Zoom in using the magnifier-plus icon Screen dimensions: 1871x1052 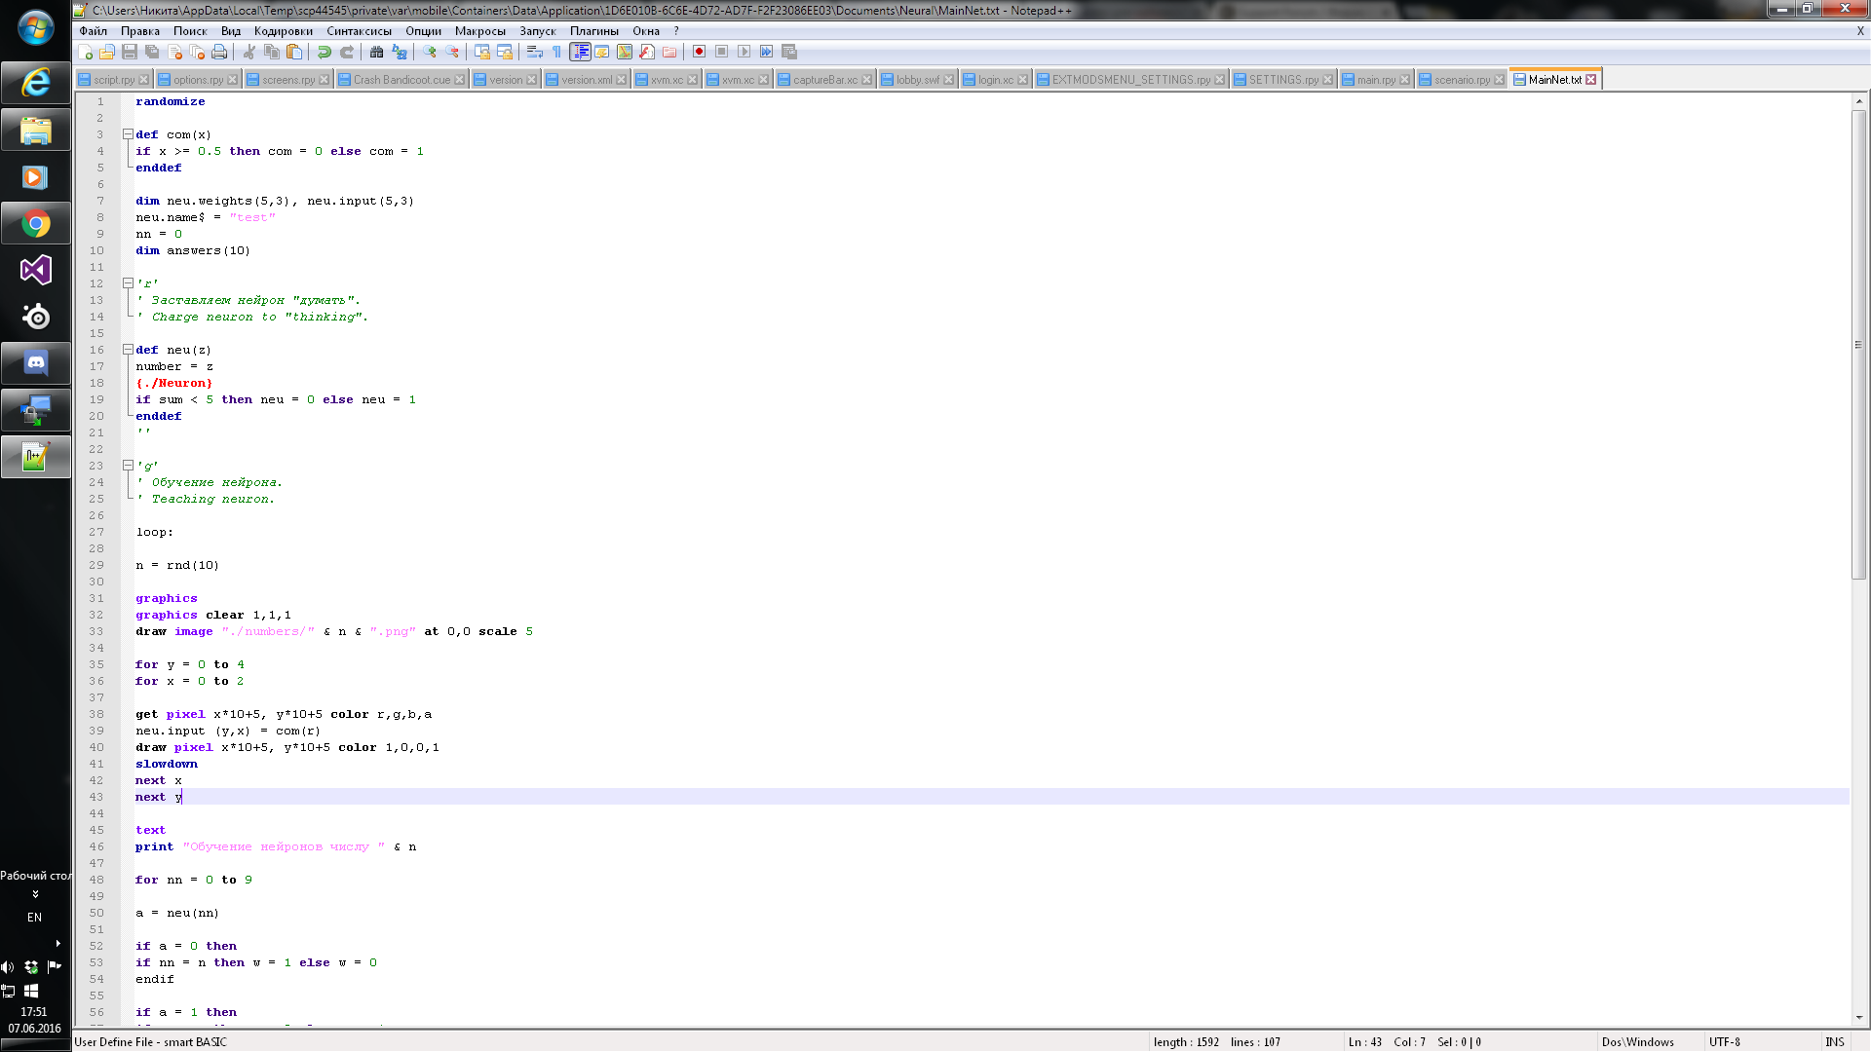pyautogui.click(x=430, y=52)
